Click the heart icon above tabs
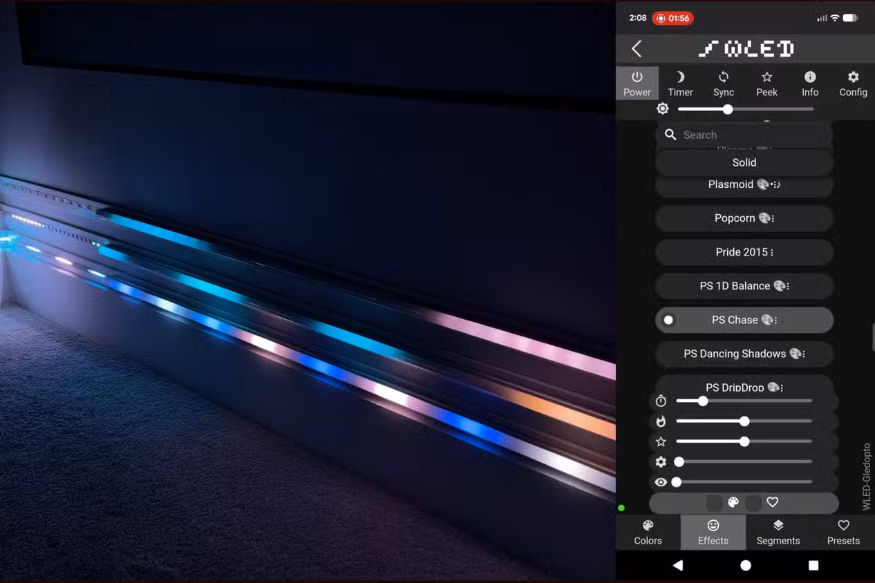The width and height of the screenshot is (875, 583). tap(773, 502)
